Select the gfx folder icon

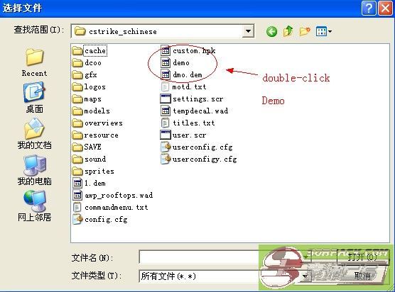[x=77, y=75]
